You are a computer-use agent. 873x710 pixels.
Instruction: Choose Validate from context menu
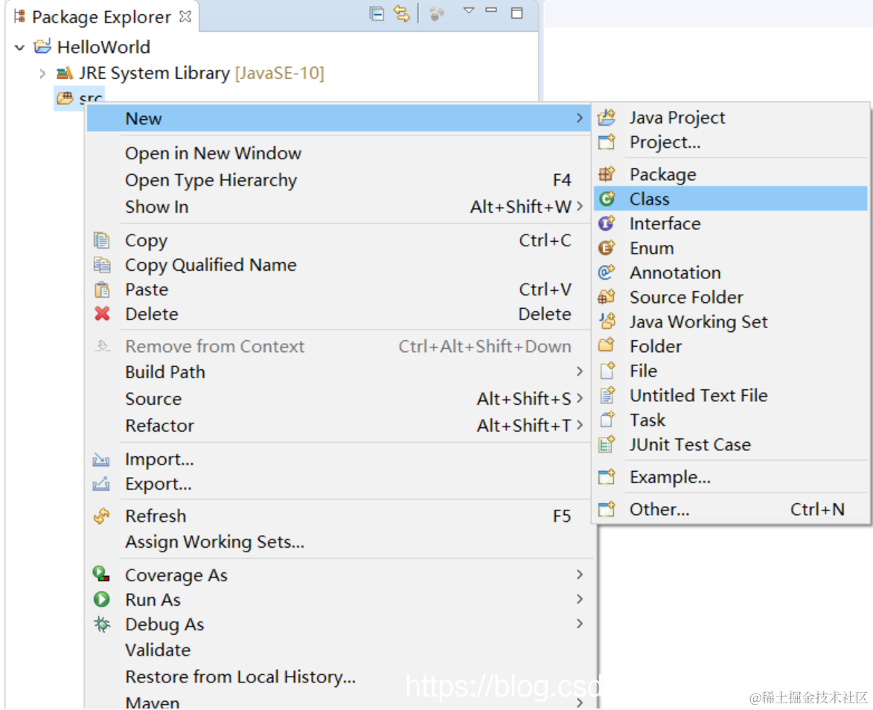(158, 650)
